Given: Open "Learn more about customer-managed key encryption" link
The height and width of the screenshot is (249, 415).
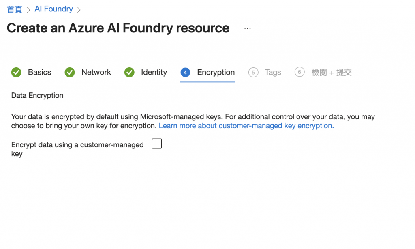Looking at the screenshot, I should [246, 126].
